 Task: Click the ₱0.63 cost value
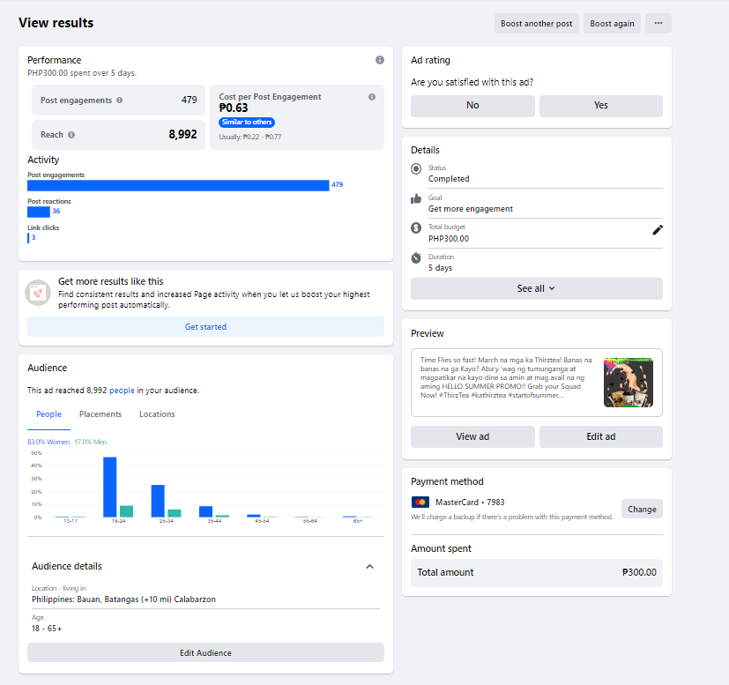click(x=234, y=108)
